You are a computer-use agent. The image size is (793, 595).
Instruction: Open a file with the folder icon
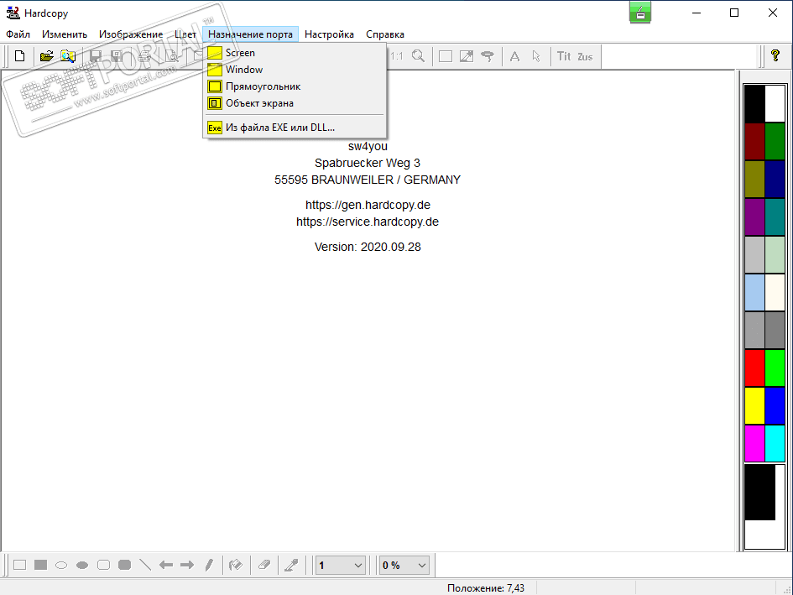pyautogui.click(x=47, y=55)
